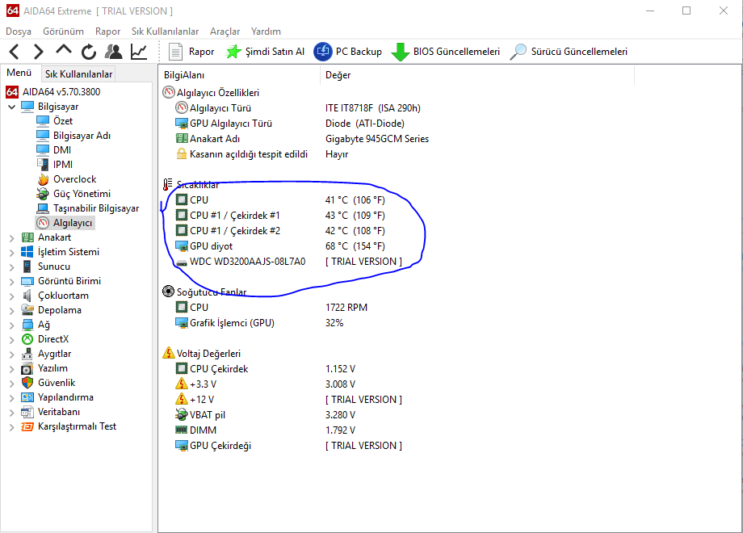Screen dimensions: 743x533
Task: Select CPU #1 / Çekirdek #1 temperature row
Action: click(280, 216)
